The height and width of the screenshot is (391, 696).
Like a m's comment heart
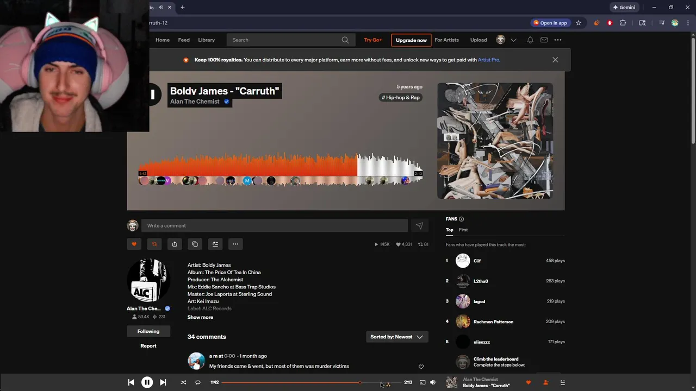point(421,367)
